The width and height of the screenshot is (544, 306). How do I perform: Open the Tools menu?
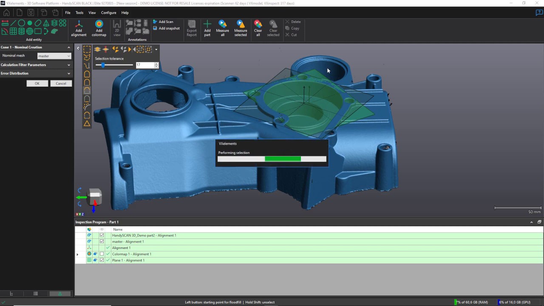(79, 12)
